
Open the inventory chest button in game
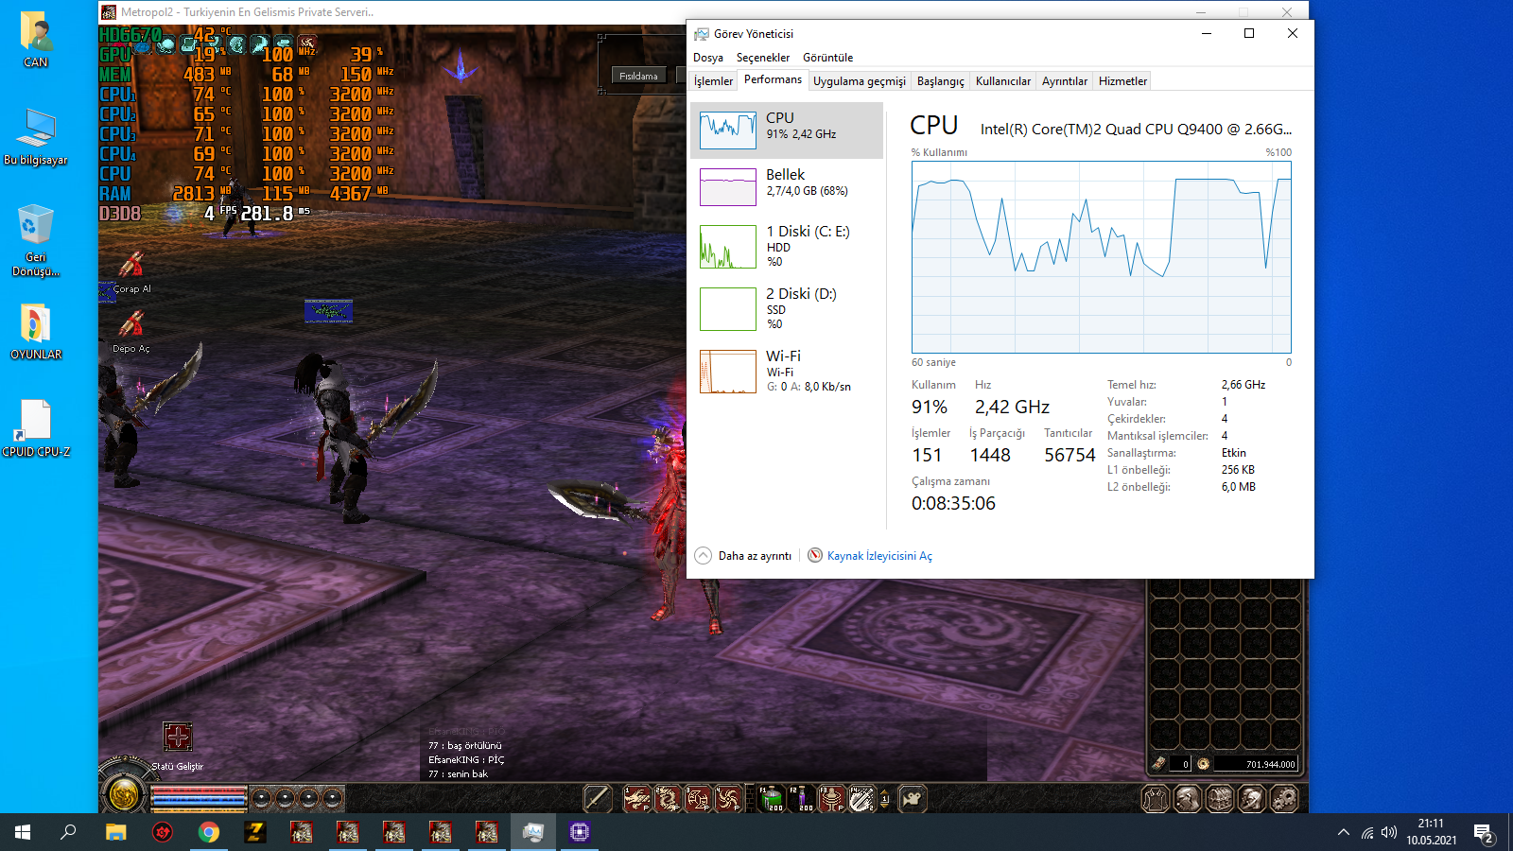1220,799
